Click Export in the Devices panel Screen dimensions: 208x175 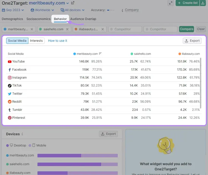108,134
